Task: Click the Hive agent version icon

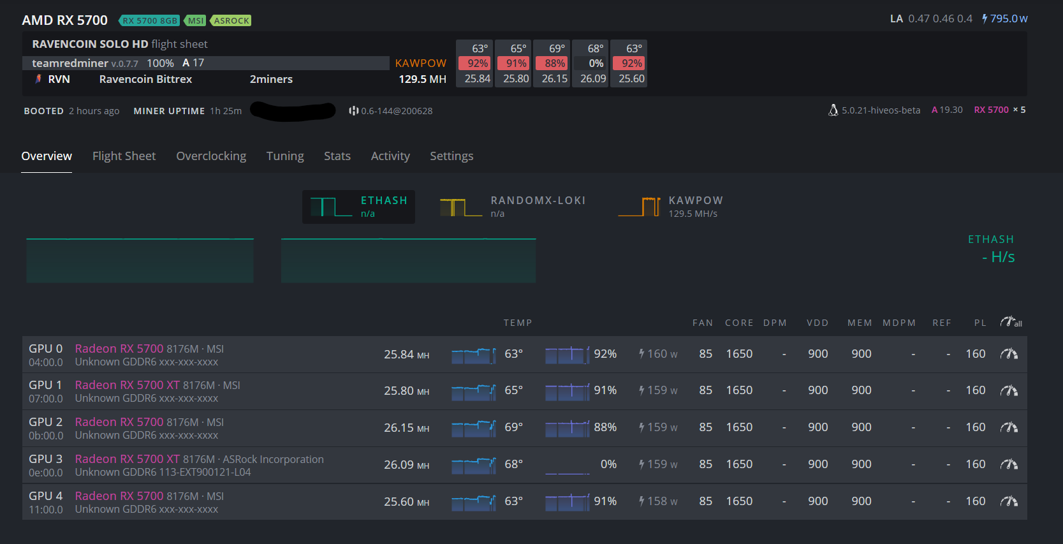Action: (353, 111)
